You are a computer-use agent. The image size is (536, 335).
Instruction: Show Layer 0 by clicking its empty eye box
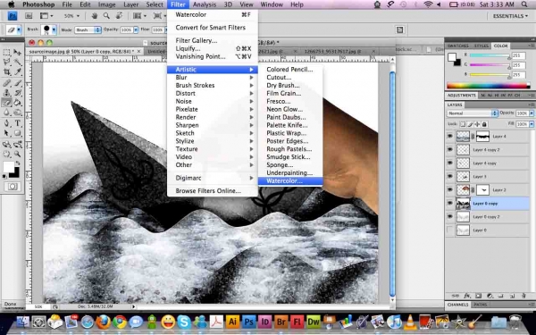click(450, 230)
